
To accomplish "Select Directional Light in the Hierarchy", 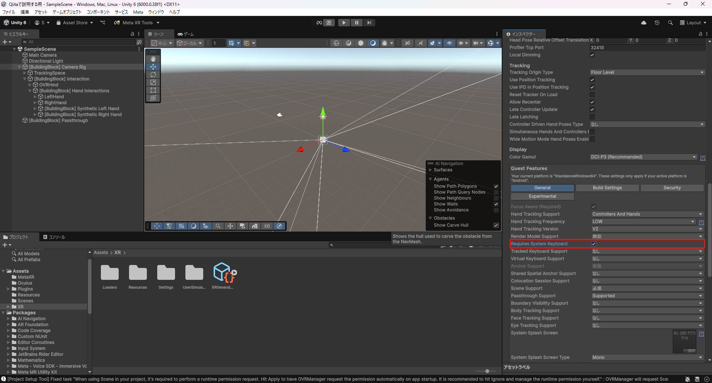I will tap(46, 61).
